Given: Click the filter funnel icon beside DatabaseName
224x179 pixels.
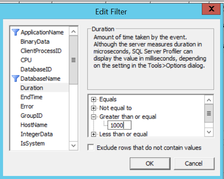Looking at the screenshot, I should (x=15, y=79).
